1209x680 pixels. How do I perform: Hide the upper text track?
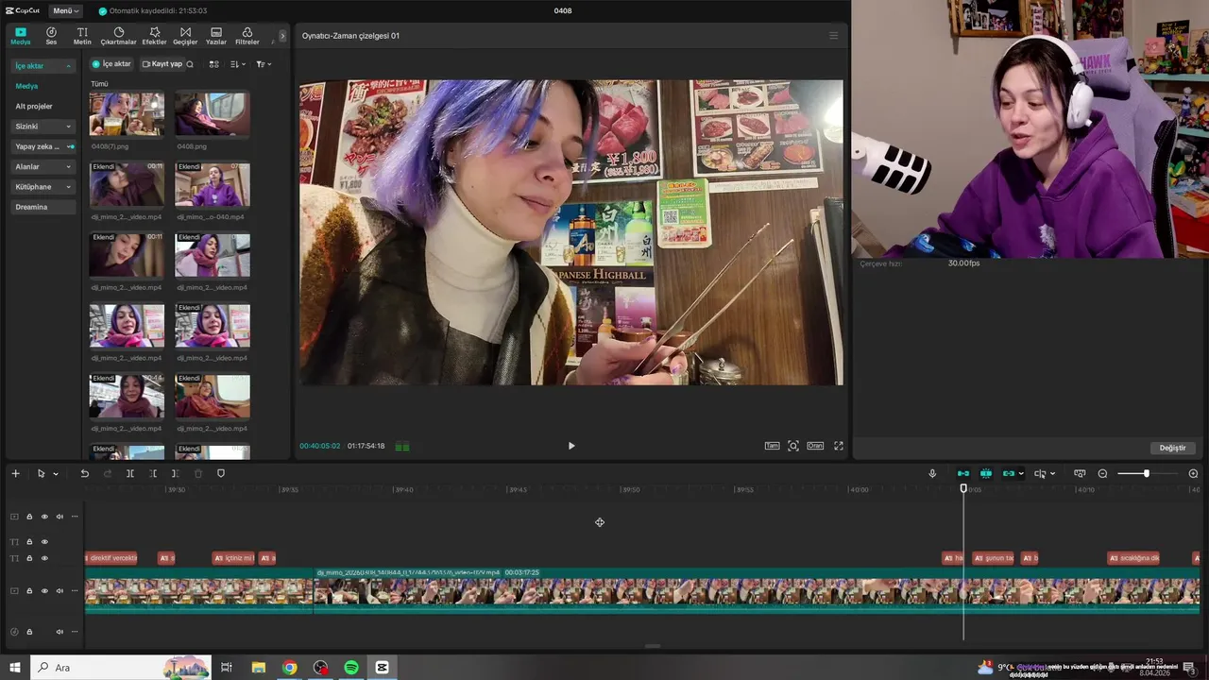(44, 542)
